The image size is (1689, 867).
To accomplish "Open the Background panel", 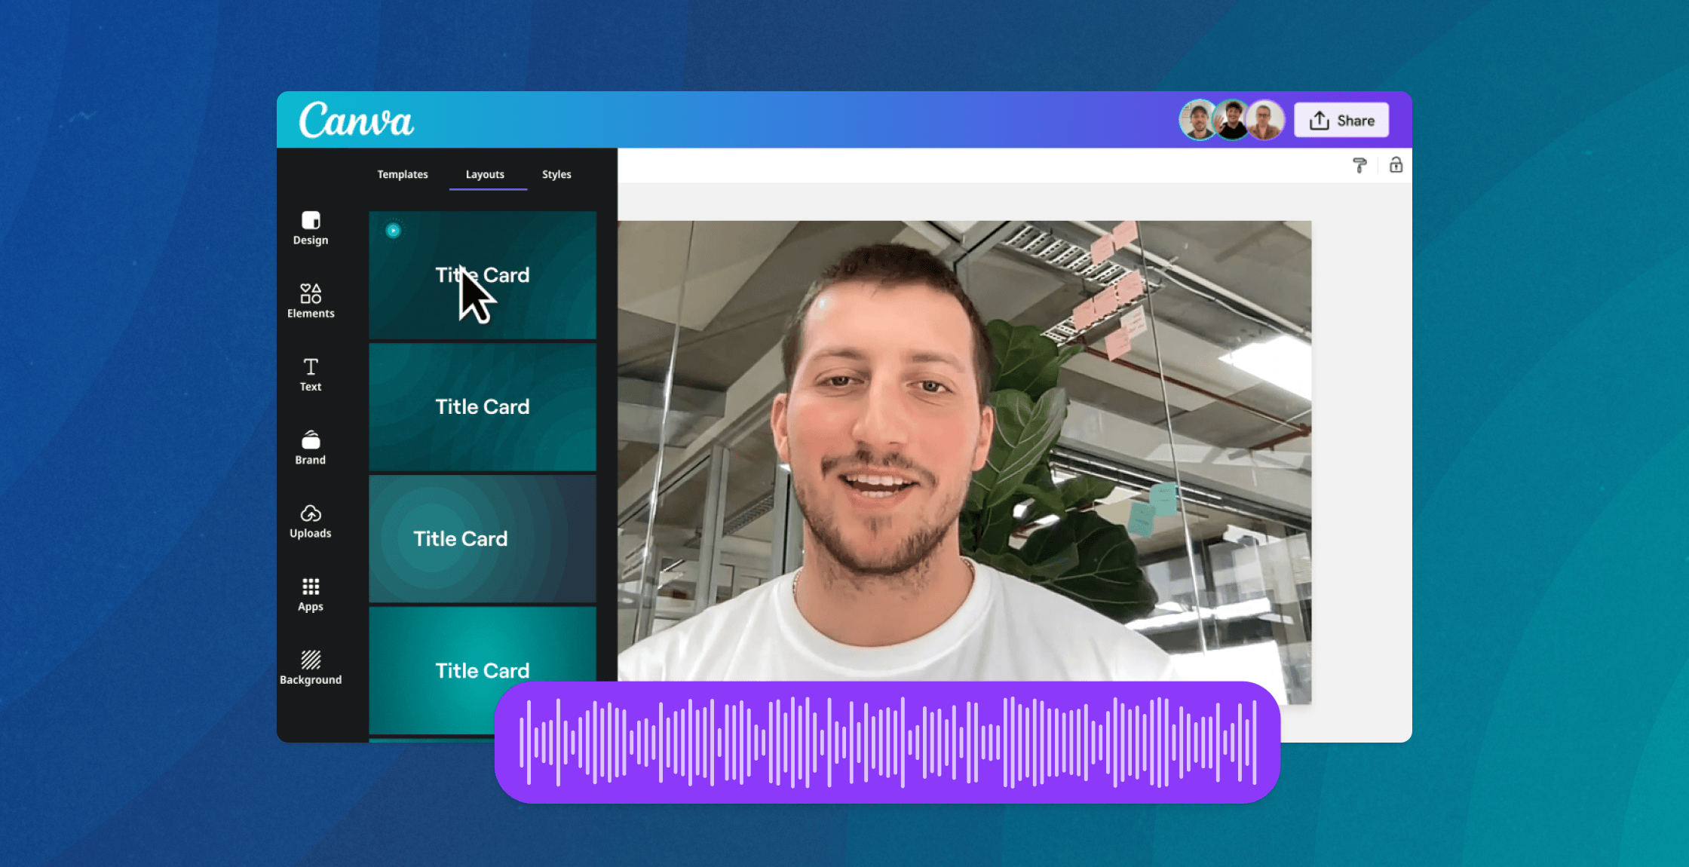I will click(311, 668).
